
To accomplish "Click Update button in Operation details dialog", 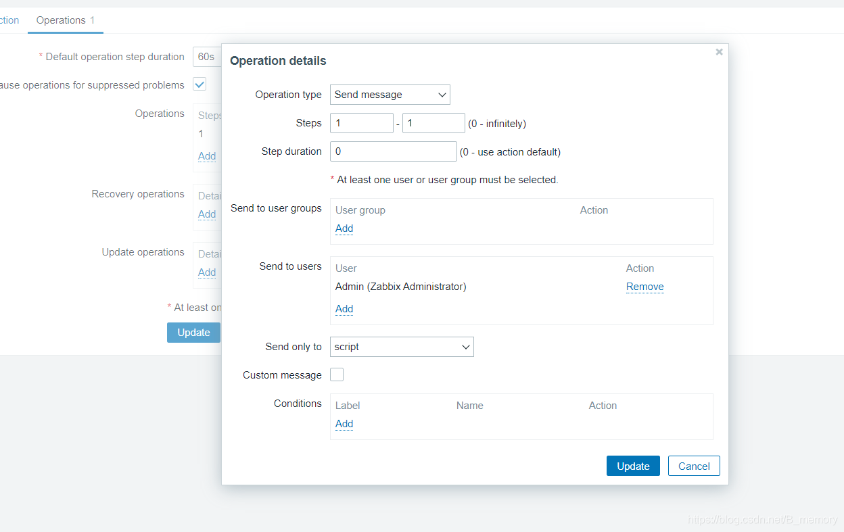I will [633, 466].
